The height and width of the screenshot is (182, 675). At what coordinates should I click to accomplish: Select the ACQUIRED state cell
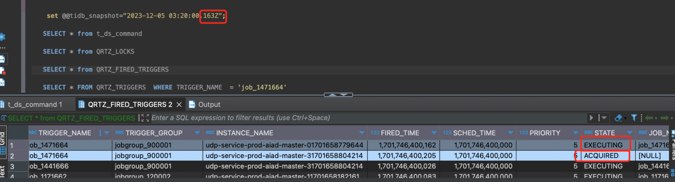point(601,156)
